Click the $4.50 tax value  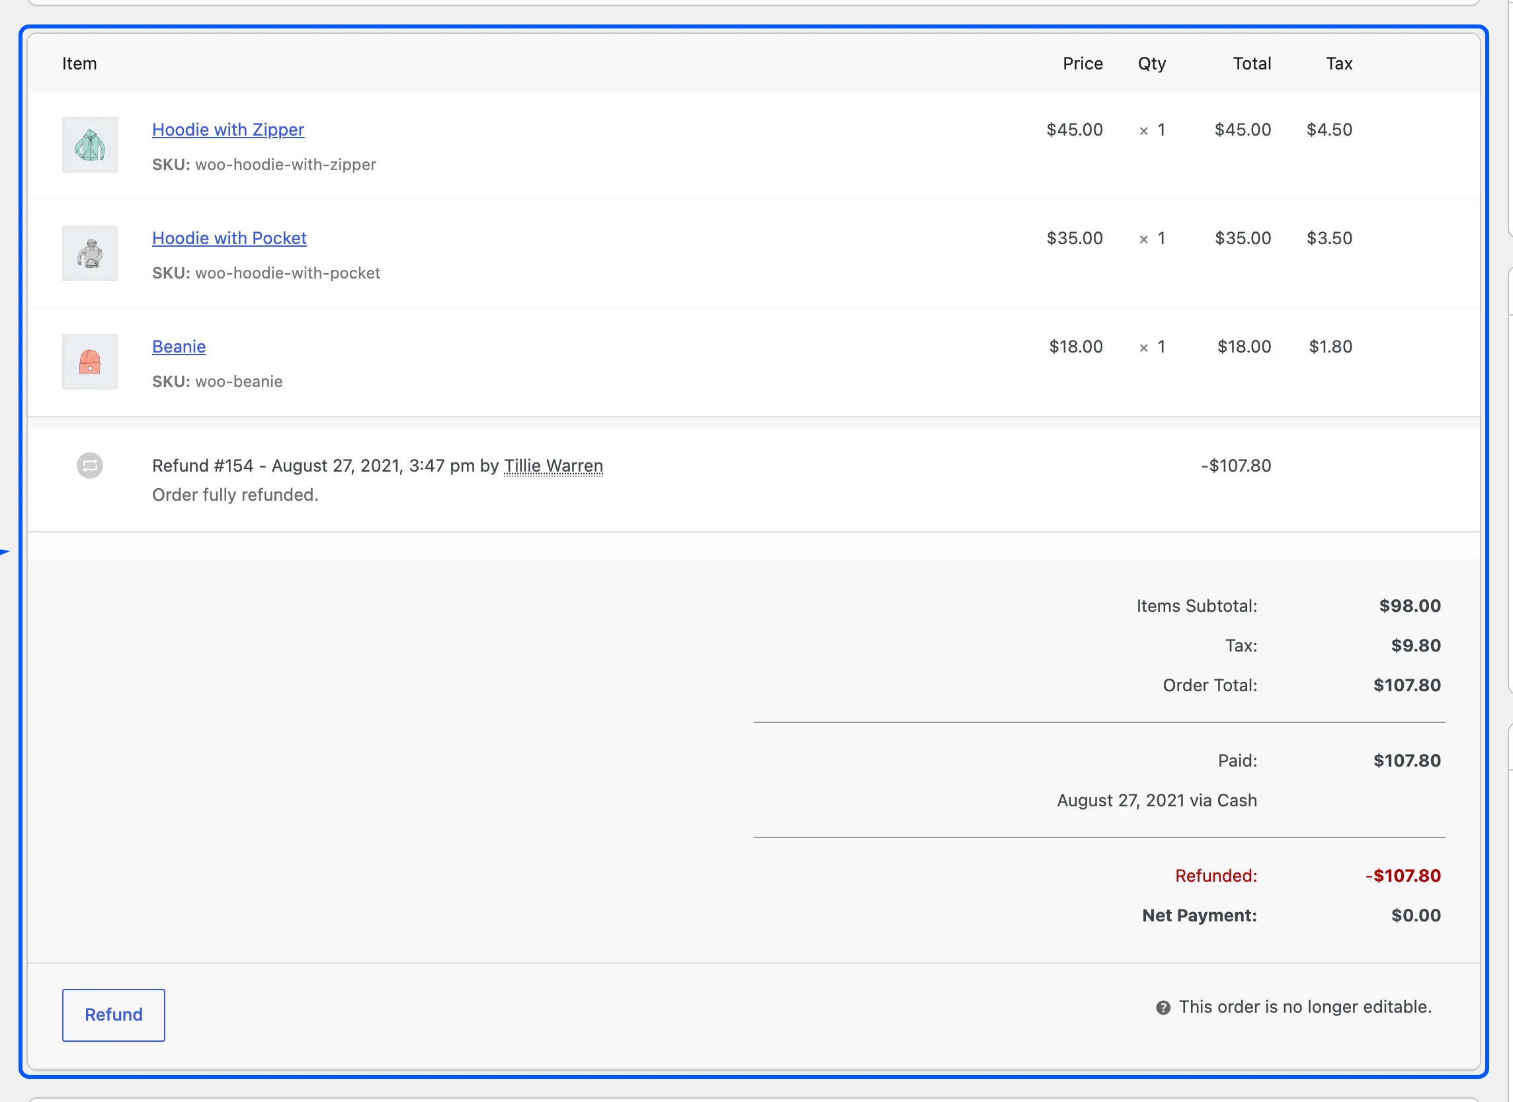coord(1329,130)
